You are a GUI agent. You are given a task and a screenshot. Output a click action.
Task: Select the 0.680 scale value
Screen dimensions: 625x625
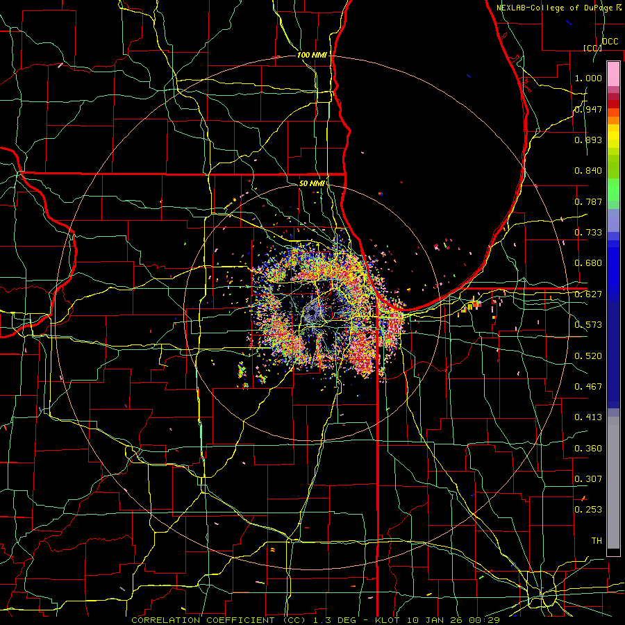point(588,263)
